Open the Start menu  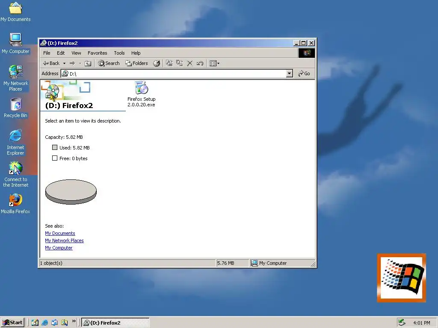tap(12, 323)
